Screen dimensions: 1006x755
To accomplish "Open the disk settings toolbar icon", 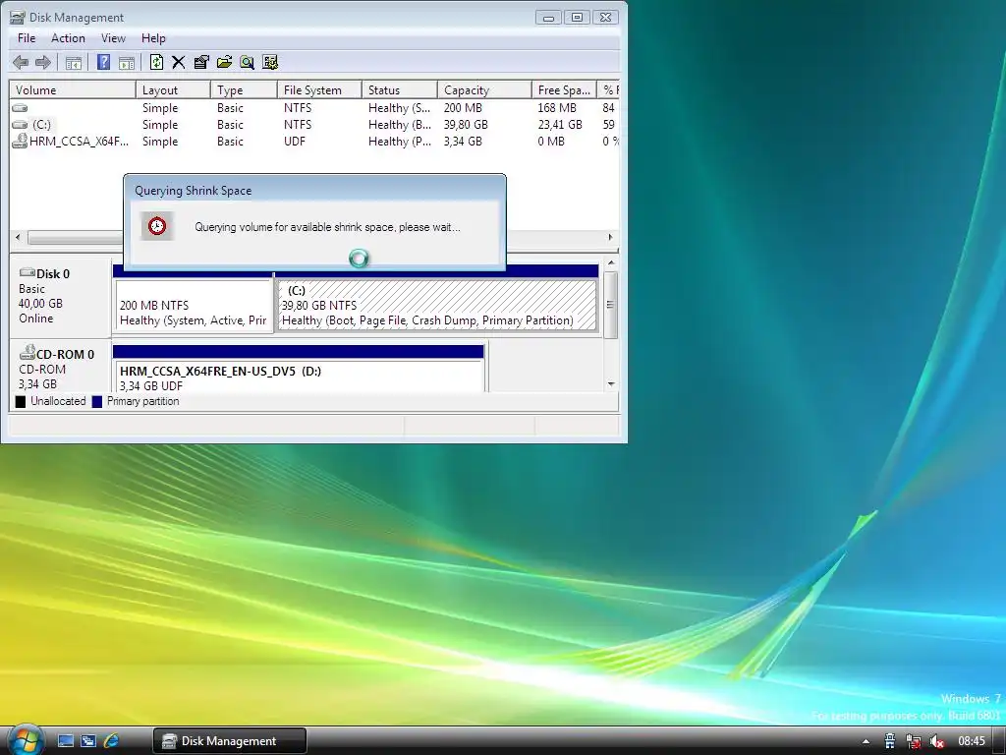I will pyautogui.click(x=270, y=62).
